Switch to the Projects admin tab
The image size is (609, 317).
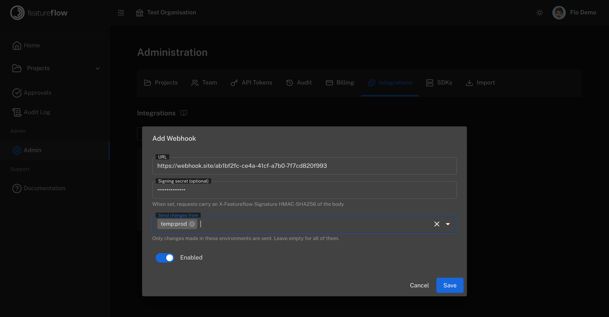(x=161, y=83)
